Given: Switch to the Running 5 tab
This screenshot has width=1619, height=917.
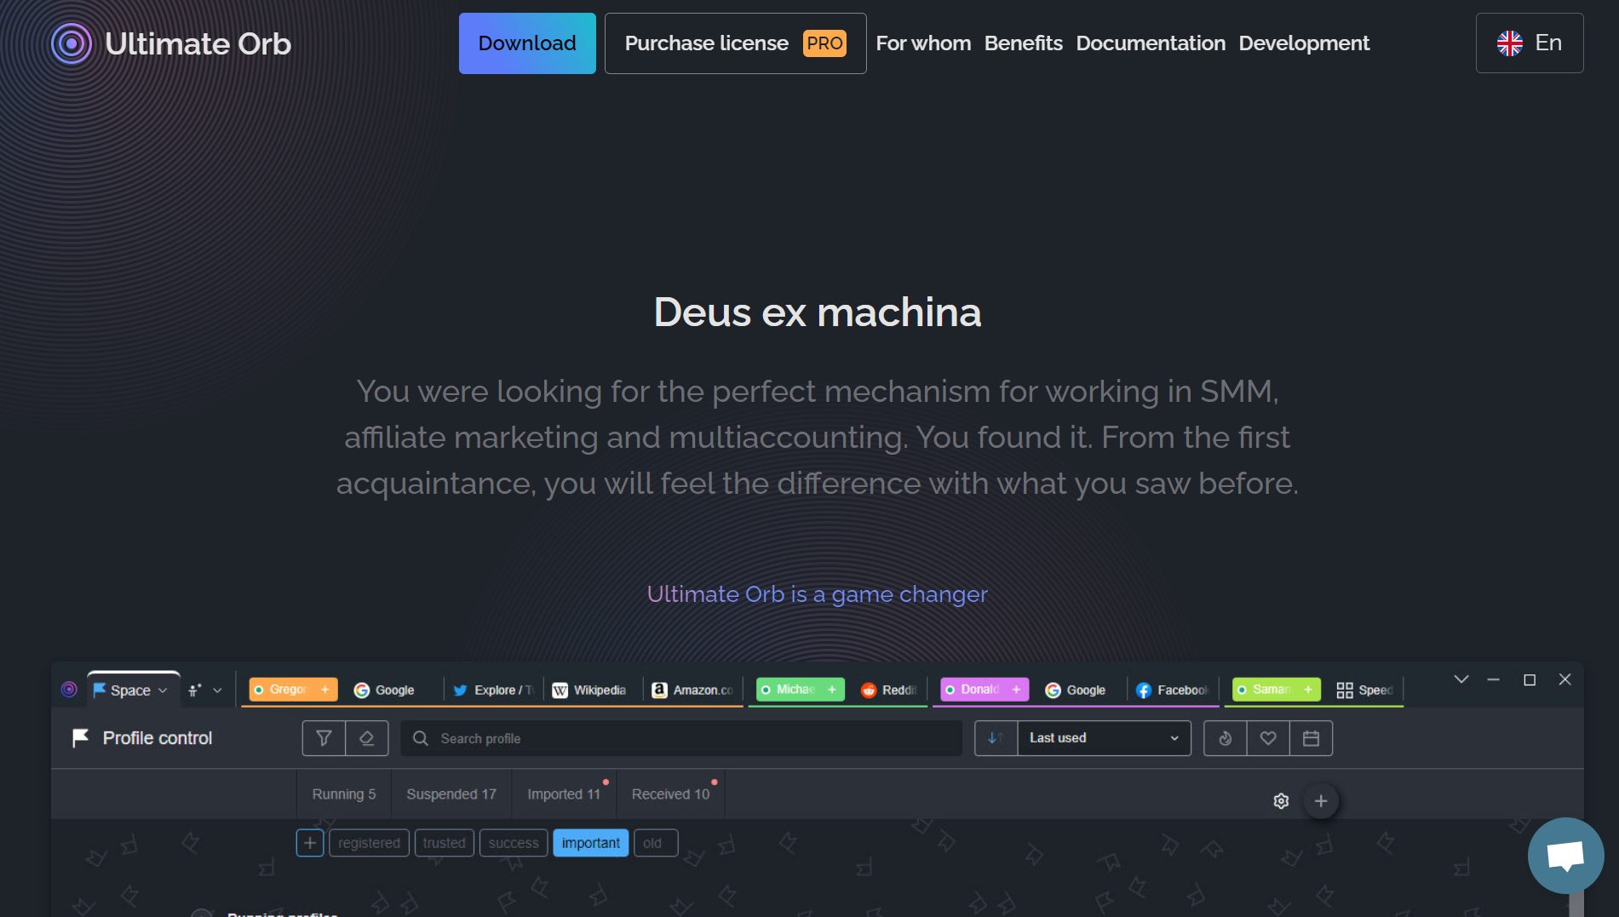Looking at the screenshot, I should (344, 794).
